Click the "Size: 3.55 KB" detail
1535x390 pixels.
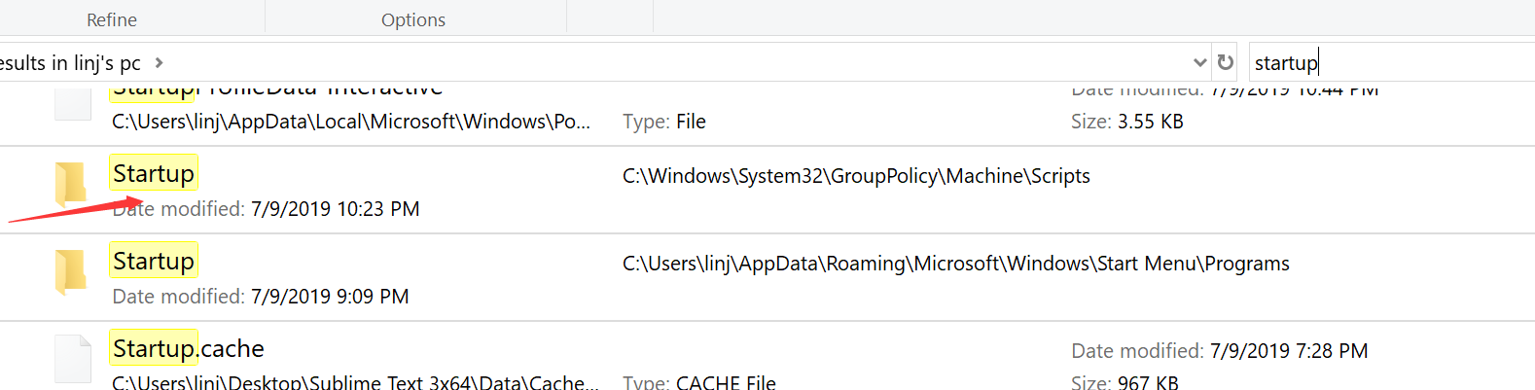pyautogui.click(x=1126, y=122)
